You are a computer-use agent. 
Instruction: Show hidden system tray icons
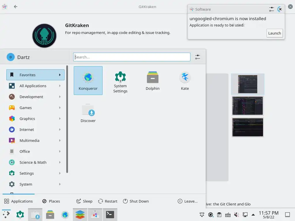coord(253,214)
